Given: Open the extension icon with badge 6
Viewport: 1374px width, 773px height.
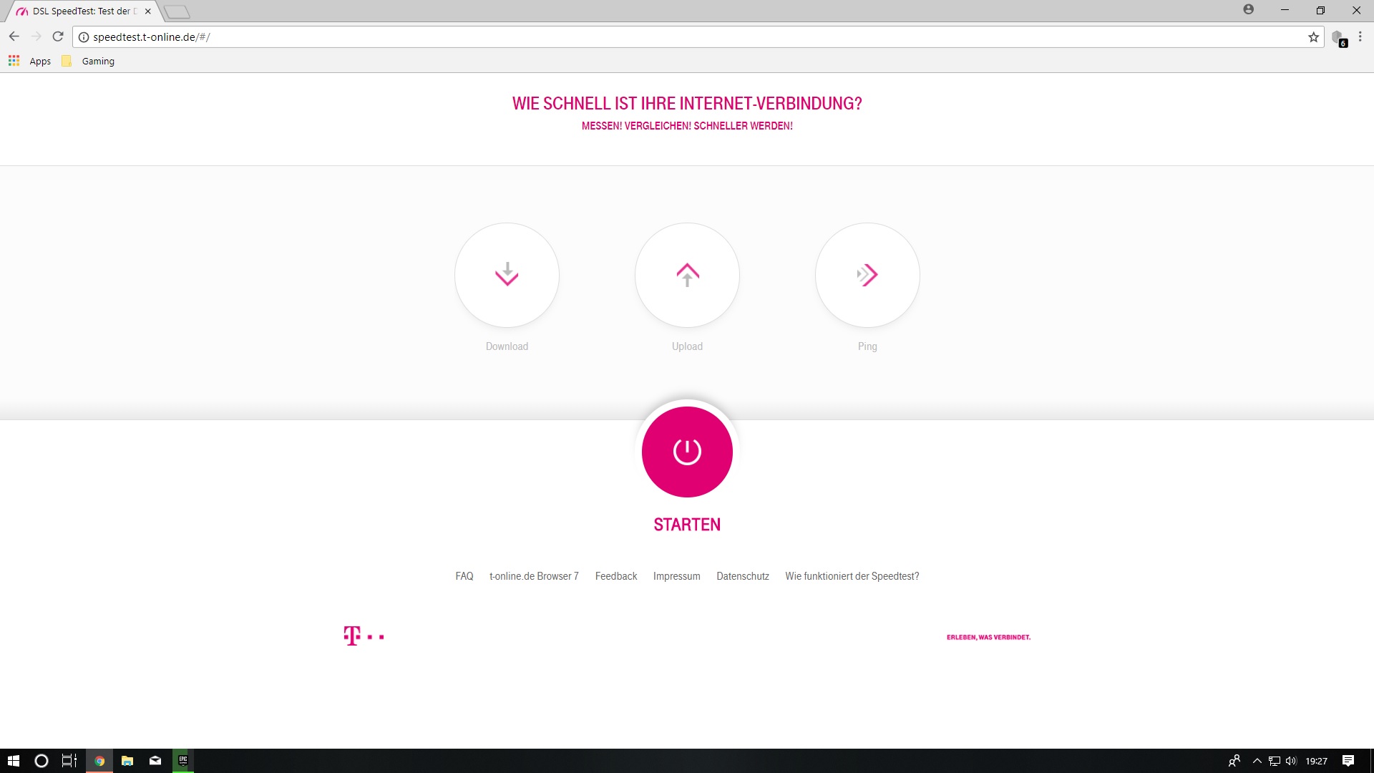Looking at the screenshot, I should [x=1338, y=38].
